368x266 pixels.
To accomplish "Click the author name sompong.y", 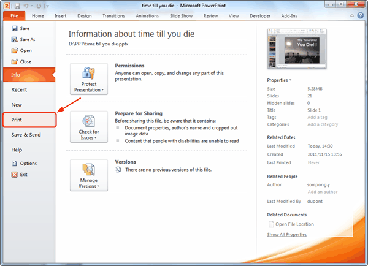I will pyautogui.click(x=318, y=185).
